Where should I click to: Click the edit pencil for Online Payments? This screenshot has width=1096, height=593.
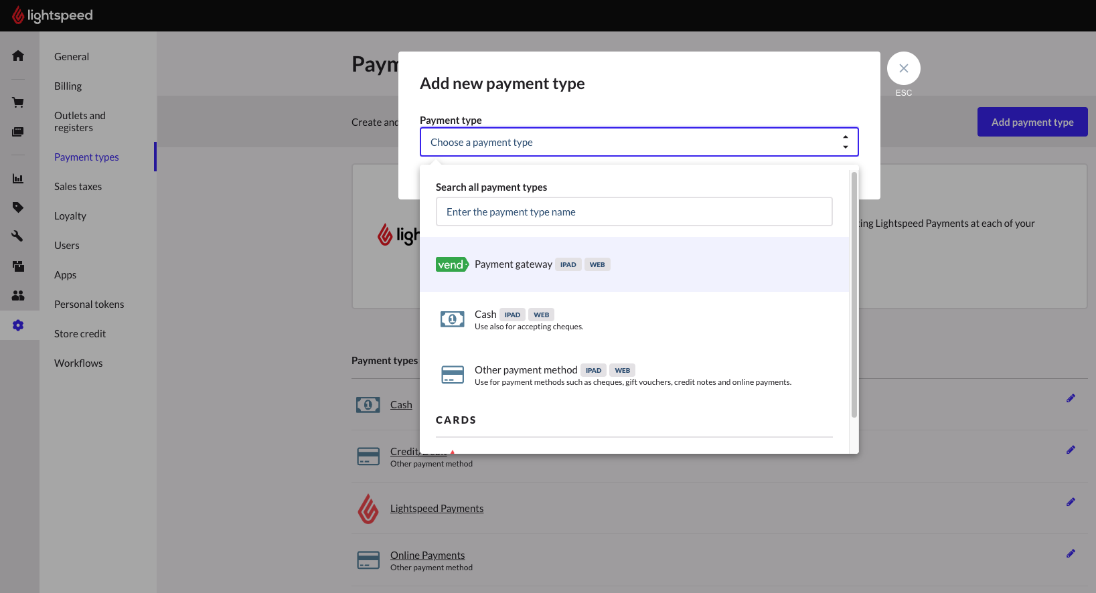tap(1071, 554)
